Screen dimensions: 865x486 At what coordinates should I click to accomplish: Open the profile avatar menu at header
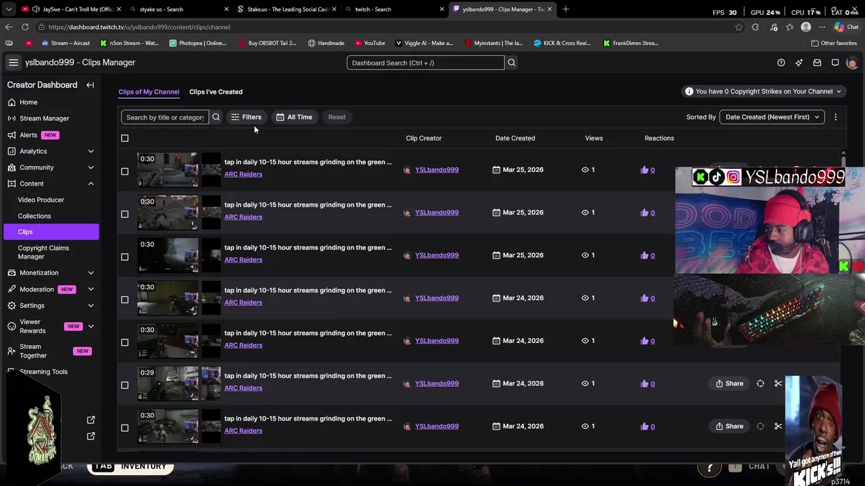pyautogui.click(x=851, y=63)
